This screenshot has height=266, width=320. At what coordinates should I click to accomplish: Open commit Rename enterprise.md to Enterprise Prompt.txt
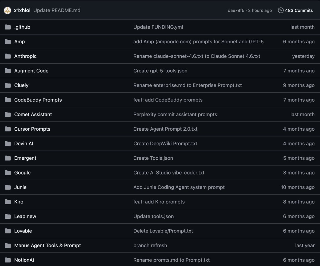point(187,85)
